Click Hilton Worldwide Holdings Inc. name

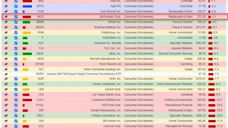pos(102,69)
